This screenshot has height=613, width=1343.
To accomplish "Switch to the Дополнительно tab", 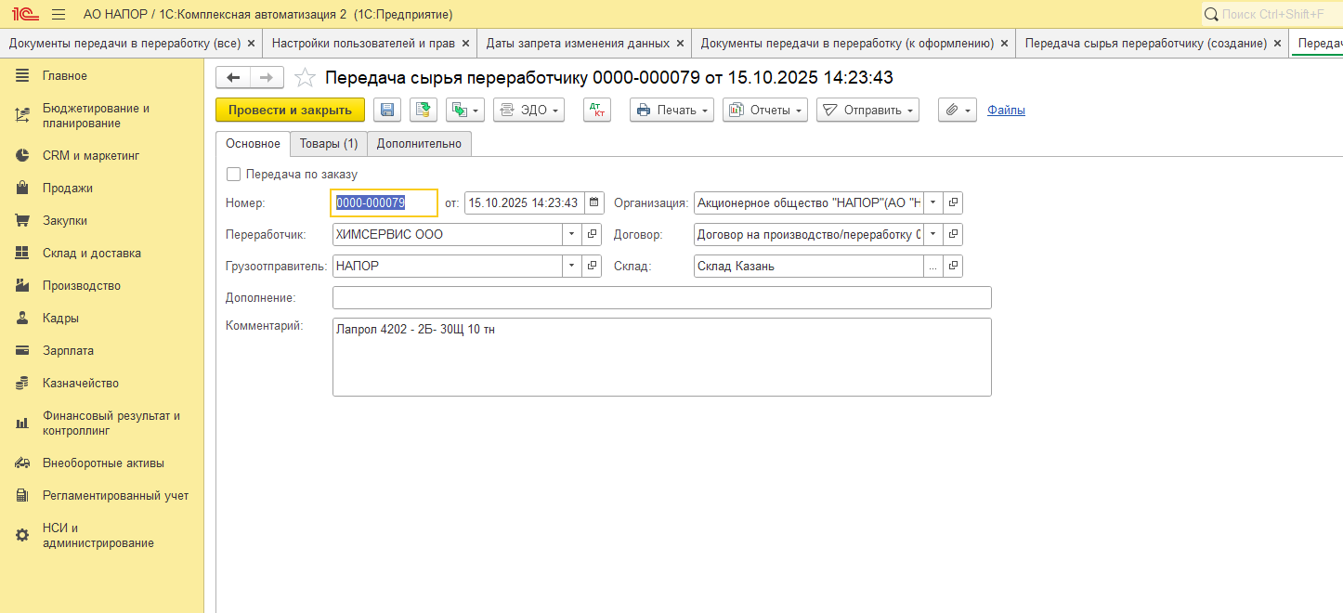I will [x=419, y=144].
